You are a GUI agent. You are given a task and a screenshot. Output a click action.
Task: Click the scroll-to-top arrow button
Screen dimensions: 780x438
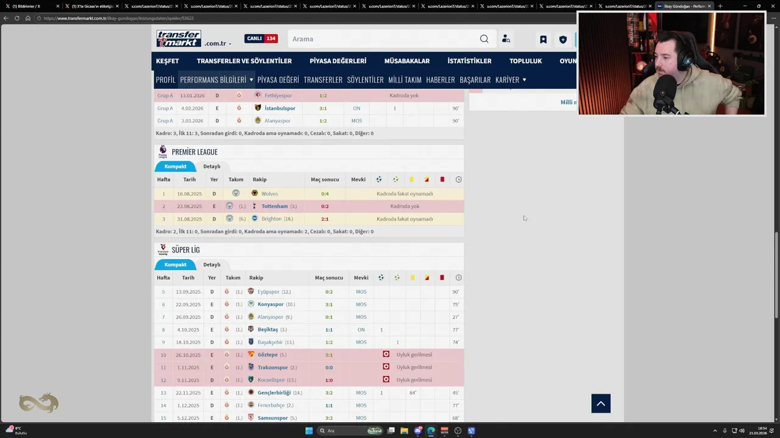(601, 403)
